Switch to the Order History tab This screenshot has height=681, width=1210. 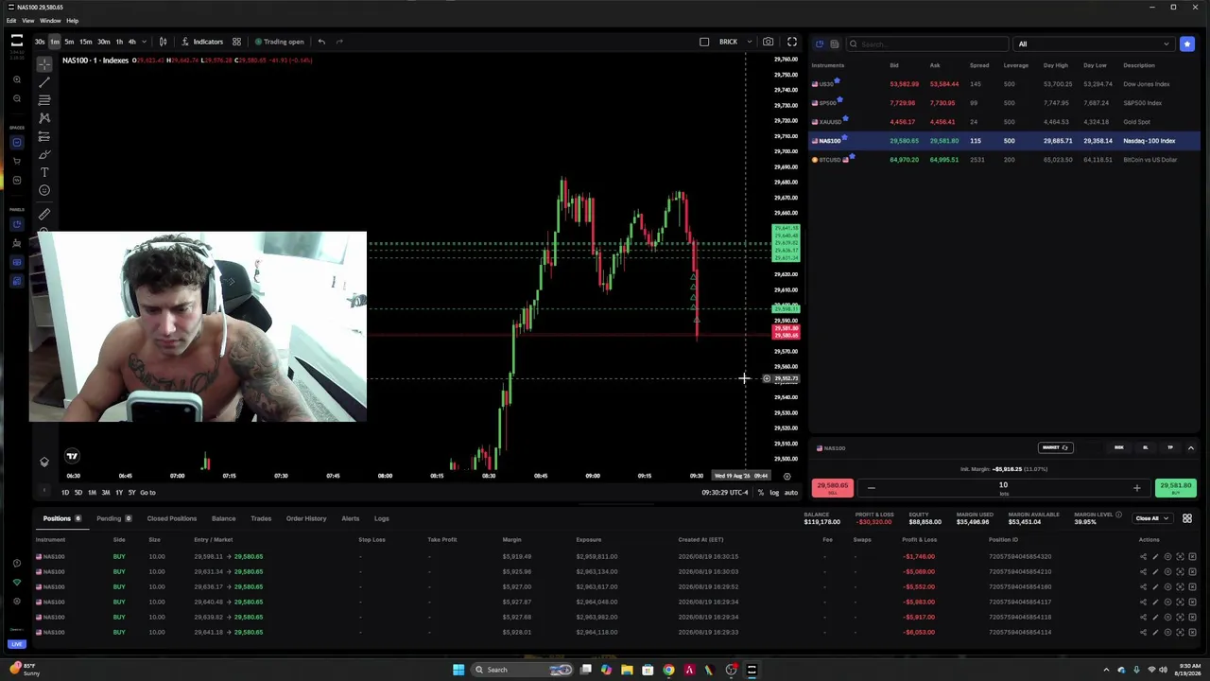click(306, 518)
